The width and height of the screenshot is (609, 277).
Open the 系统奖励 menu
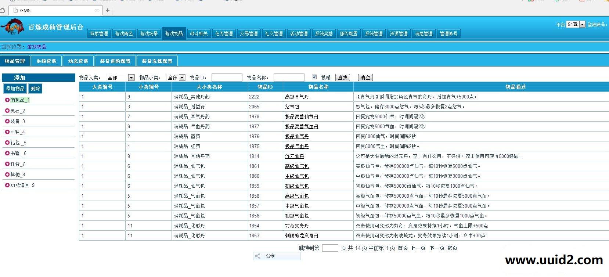point(324,33)
